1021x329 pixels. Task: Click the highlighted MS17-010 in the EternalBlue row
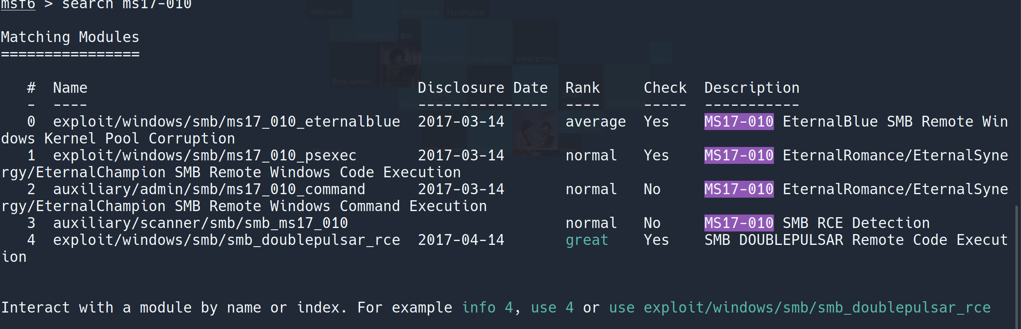tap(739, 122)
